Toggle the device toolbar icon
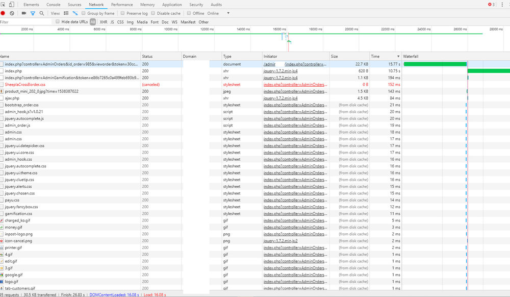Image resolution: width=510 pixels, height=297 pixels. (x=11, y=5)
